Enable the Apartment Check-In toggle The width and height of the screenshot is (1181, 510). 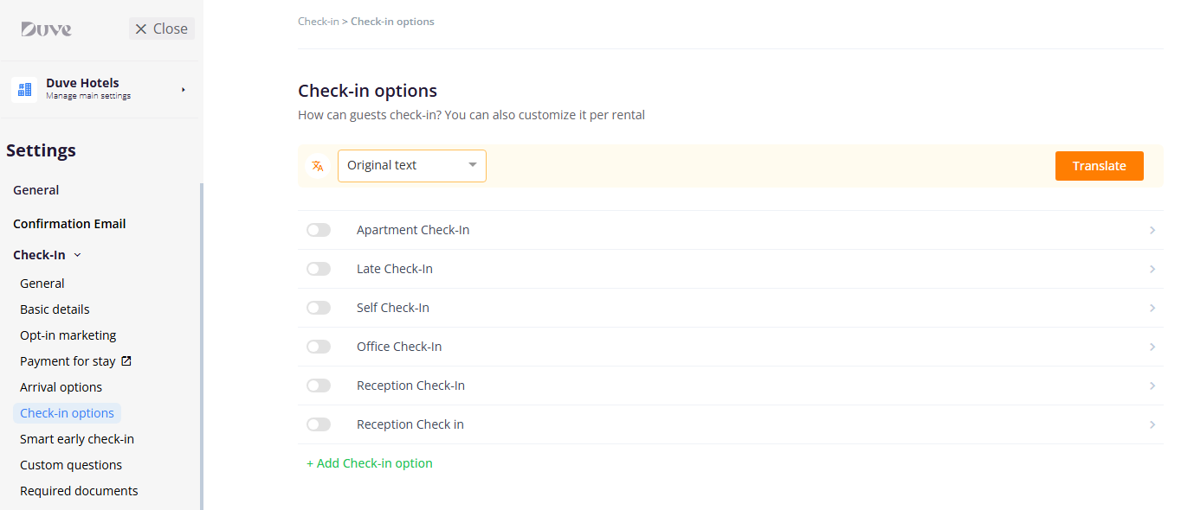319,230
